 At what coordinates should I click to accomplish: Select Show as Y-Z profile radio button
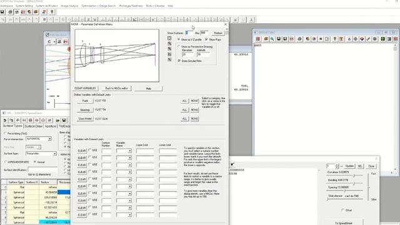point(179,39)
